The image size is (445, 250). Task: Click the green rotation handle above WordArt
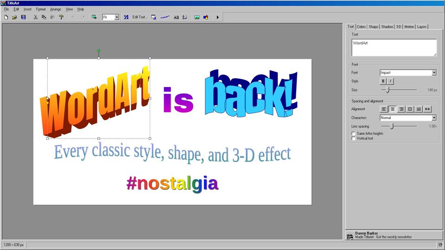99,51
